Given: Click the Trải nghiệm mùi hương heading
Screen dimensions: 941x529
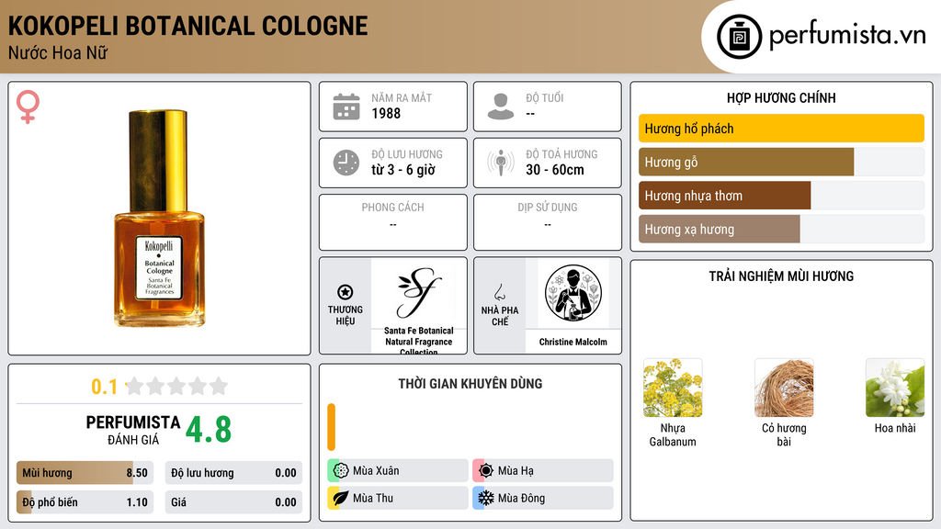Looking at the screenshot, I should pyautogui.click(x=781, y=276).
